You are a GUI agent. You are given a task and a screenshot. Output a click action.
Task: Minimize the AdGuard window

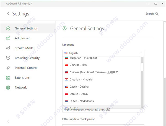tap(149, 4)
